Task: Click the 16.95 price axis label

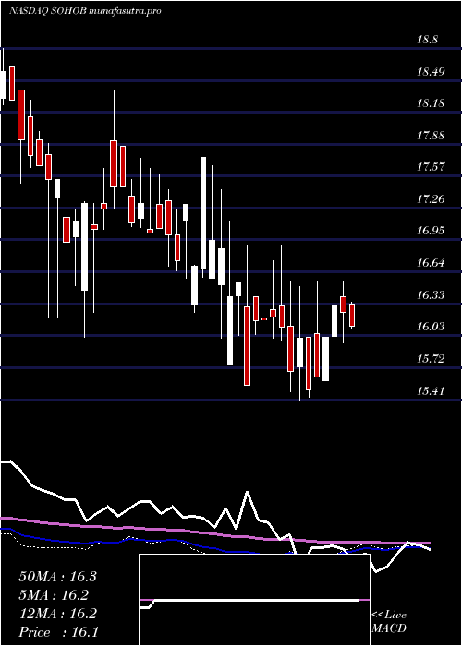Action: (431, 231)
